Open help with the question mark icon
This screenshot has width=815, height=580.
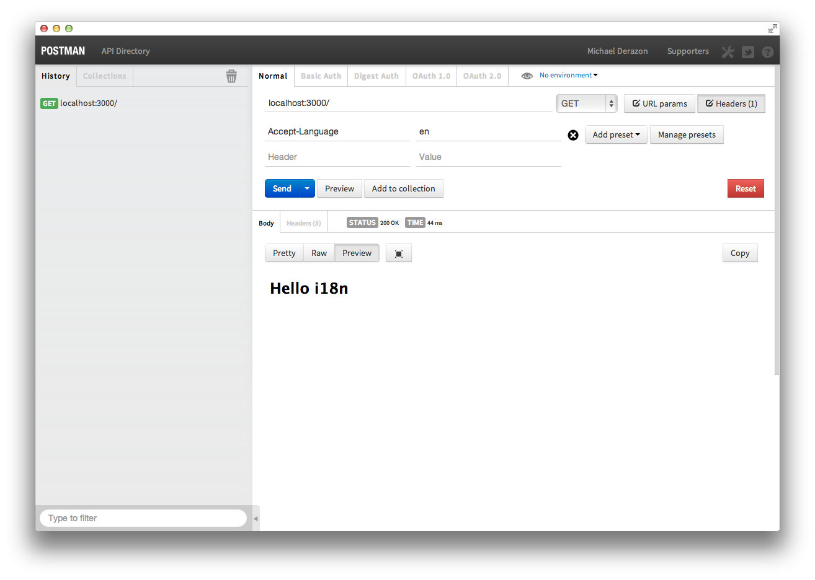pyautogui.click(x=767, y=52)
